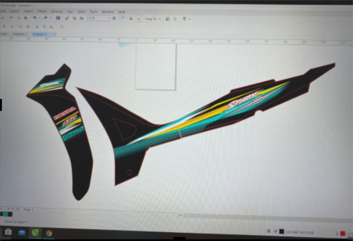Screen dimensions: 353x241
Task: Expand the Application launcher dropdown arrow
Action: point(190,19)
